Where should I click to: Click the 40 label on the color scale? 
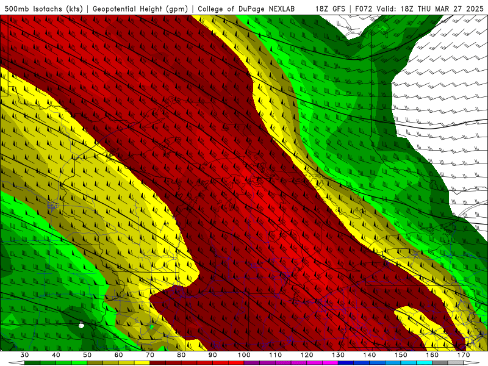tap(56, 355)
